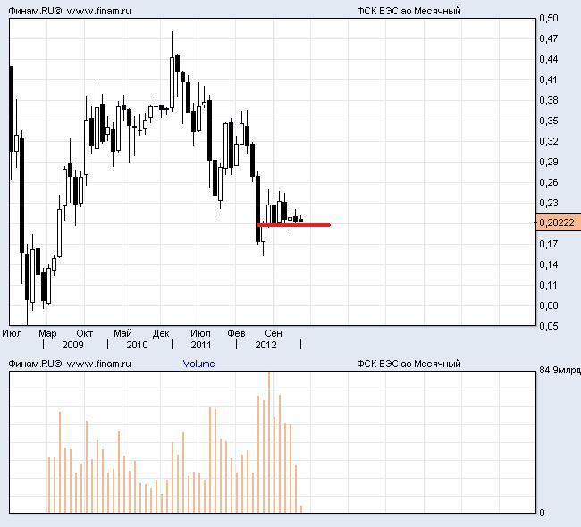Image resolution: width=581 pixels, height=527 pixels.
Task: Click the volume chart title ФСК ЕЭС ао Месячный
Action: coord(408,364)
